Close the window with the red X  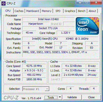pos(96,2)
